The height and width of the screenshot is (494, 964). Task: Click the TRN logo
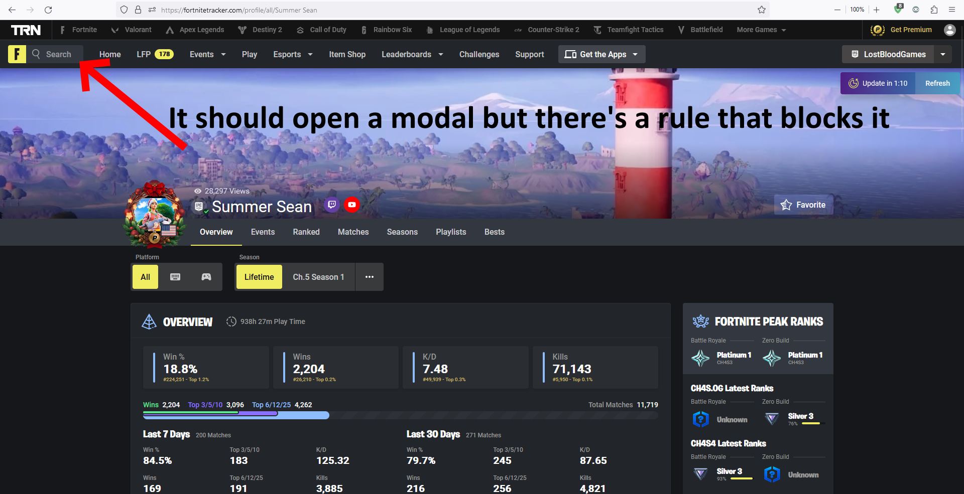coord(26,30)
